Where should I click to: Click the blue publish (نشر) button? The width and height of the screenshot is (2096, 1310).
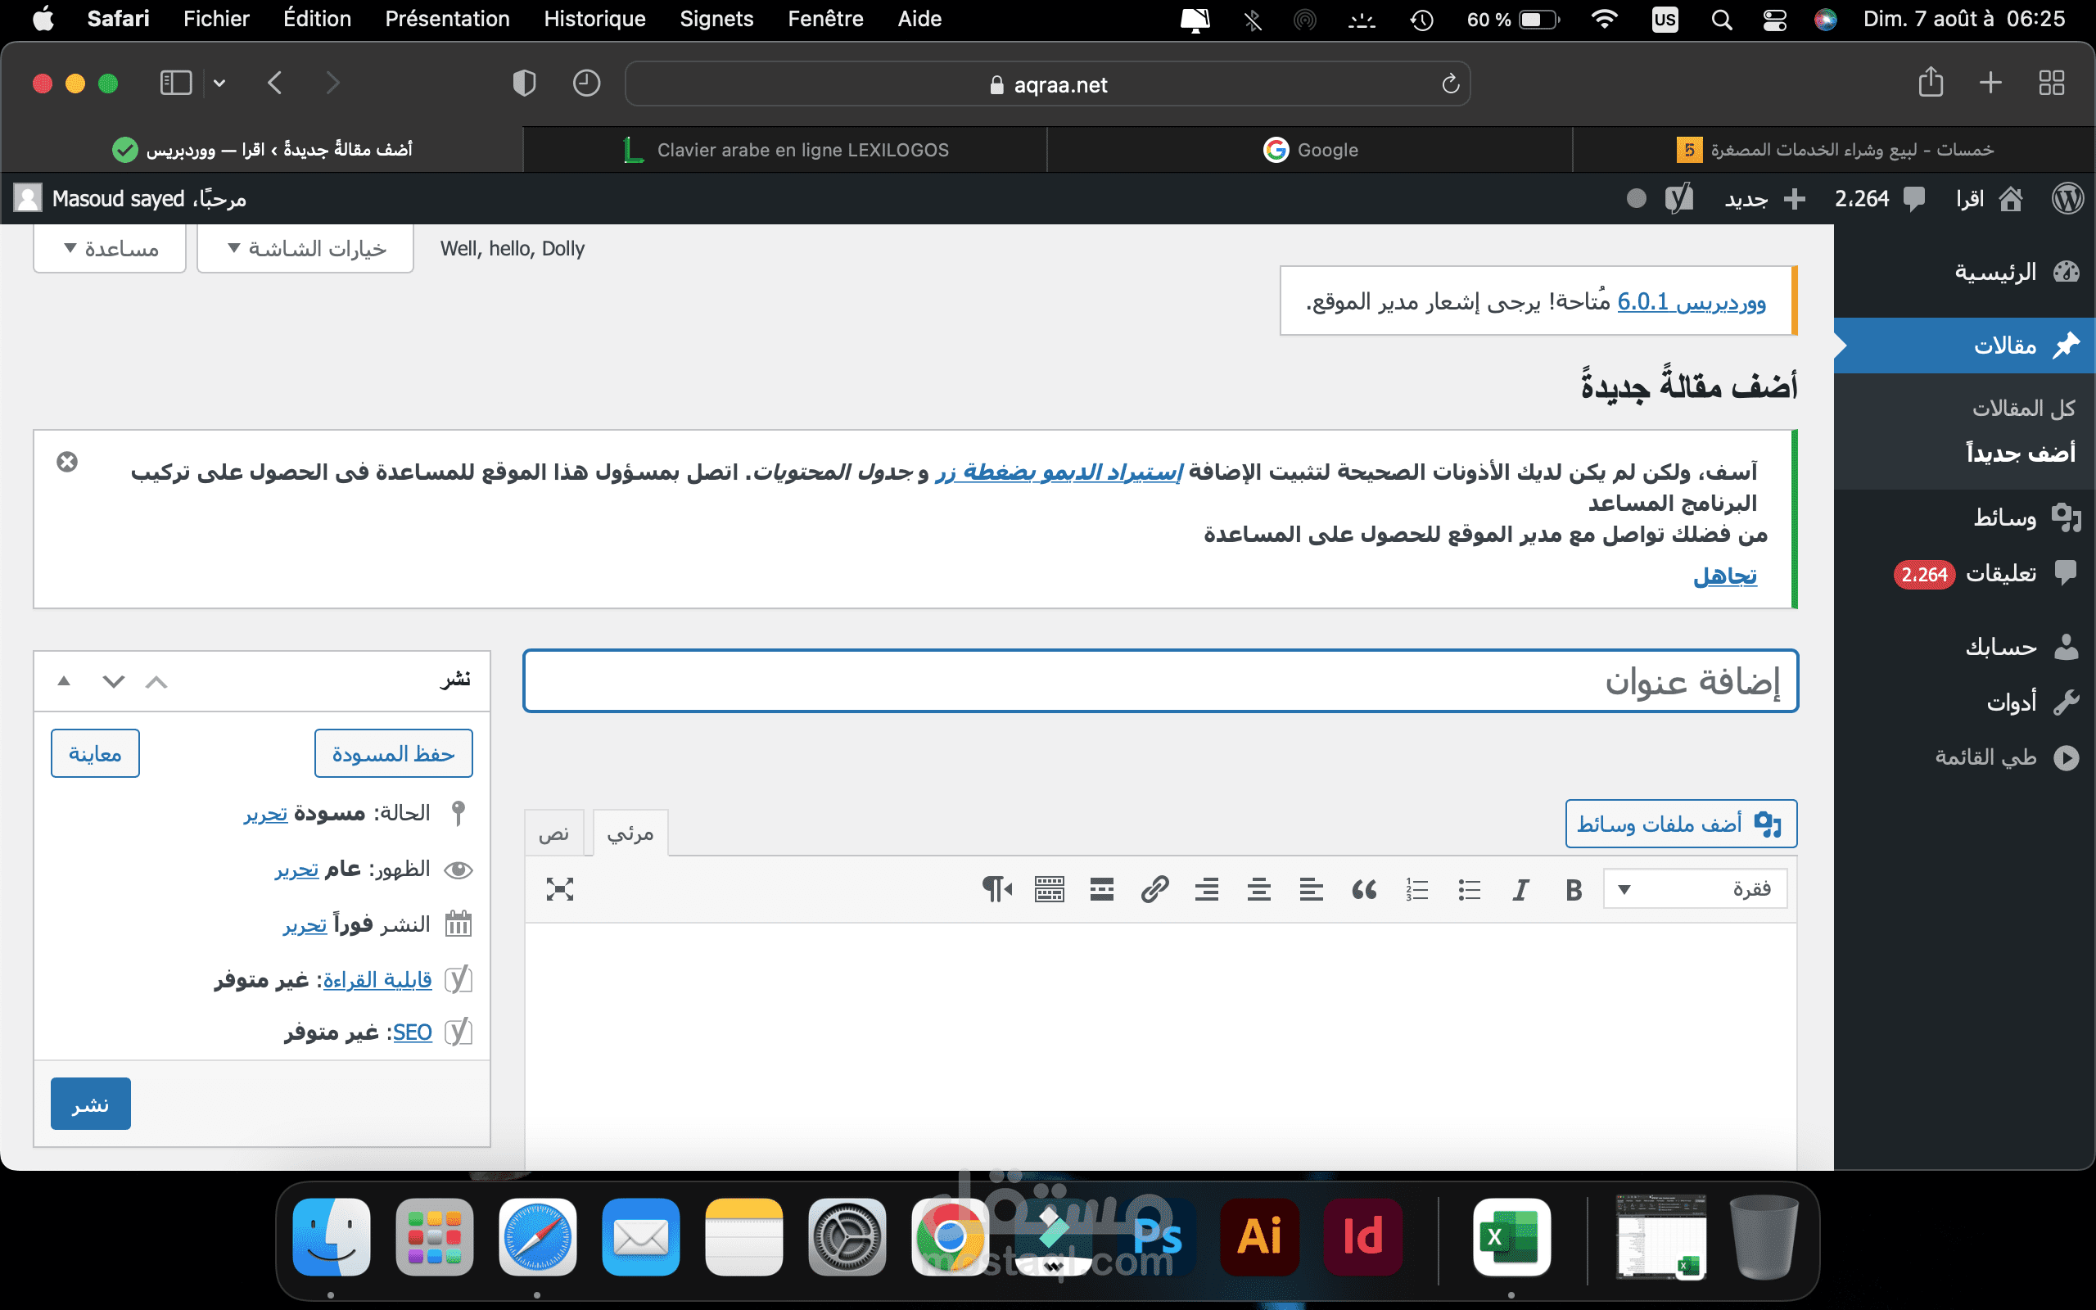(x=90, y=1104)
